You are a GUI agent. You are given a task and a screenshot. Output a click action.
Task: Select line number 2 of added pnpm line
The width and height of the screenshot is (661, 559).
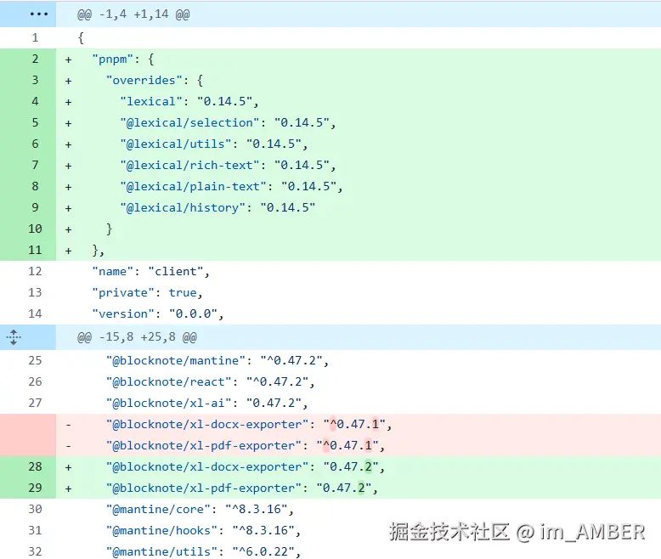35,59
